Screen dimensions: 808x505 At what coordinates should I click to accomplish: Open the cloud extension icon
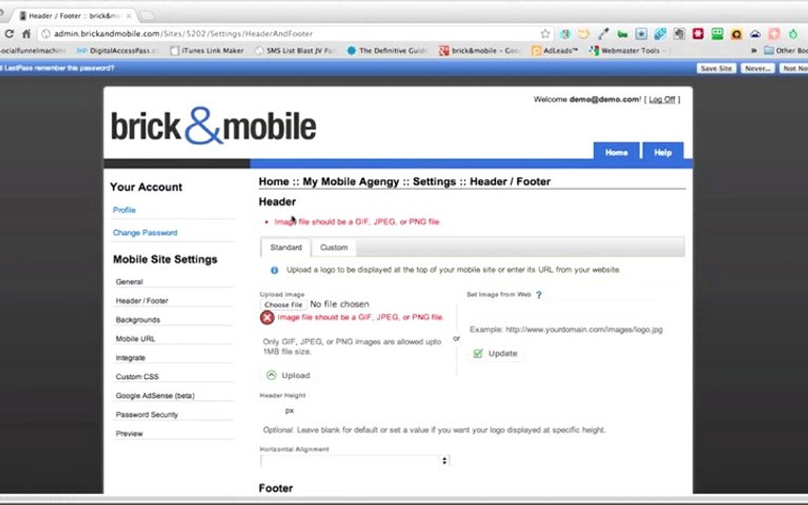(755, 34)
